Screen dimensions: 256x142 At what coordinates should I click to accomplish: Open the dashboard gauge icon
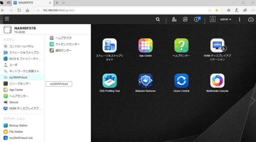click(x=251, y=19)
